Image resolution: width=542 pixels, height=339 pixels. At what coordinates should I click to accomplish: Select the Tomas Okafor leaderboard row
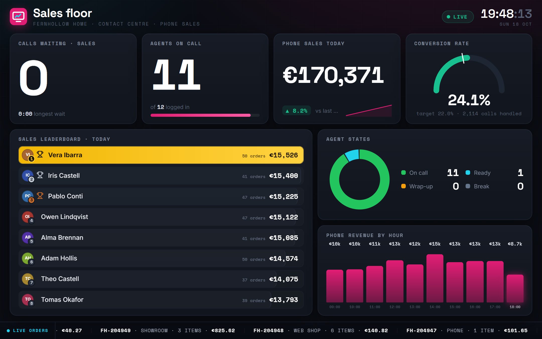(x=161, y=300)
